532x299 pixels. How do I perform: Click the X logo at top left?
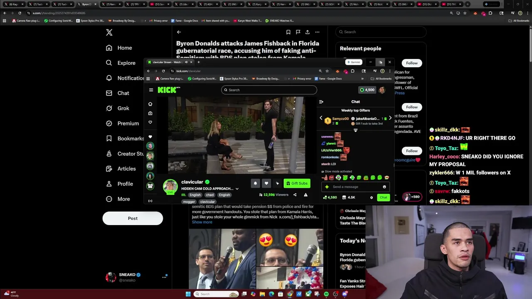tap(109, 32)
